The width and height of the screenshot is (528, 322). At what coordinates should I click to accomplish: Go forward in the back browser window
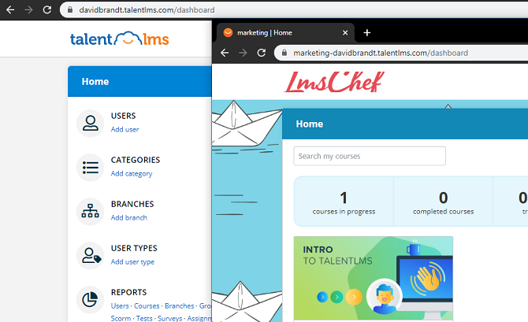28,9
